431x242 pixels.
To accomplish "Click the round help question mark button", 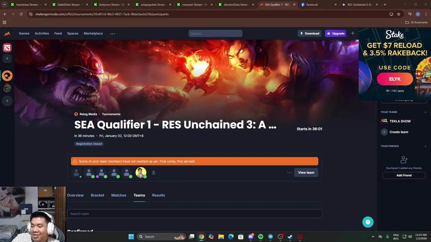I will [x=368, y=222].
